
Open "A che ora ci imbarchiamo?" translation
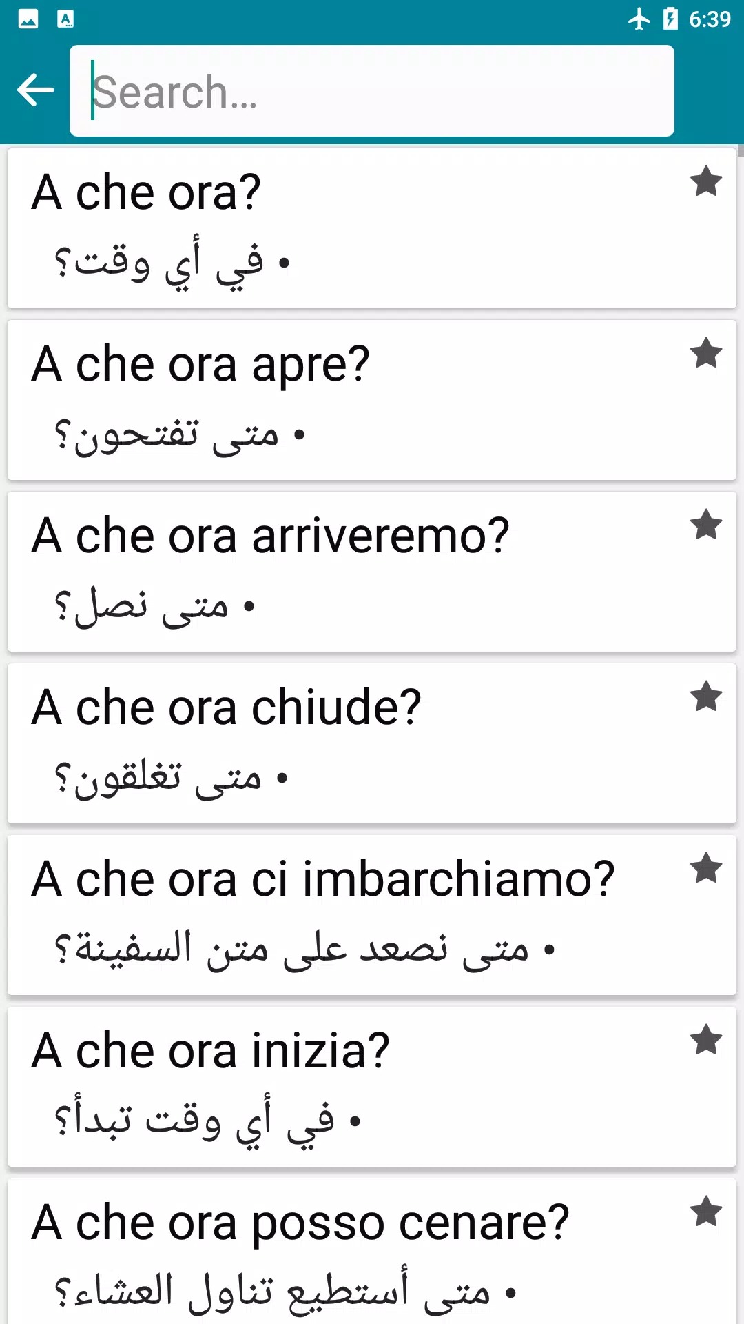(344, 915)
